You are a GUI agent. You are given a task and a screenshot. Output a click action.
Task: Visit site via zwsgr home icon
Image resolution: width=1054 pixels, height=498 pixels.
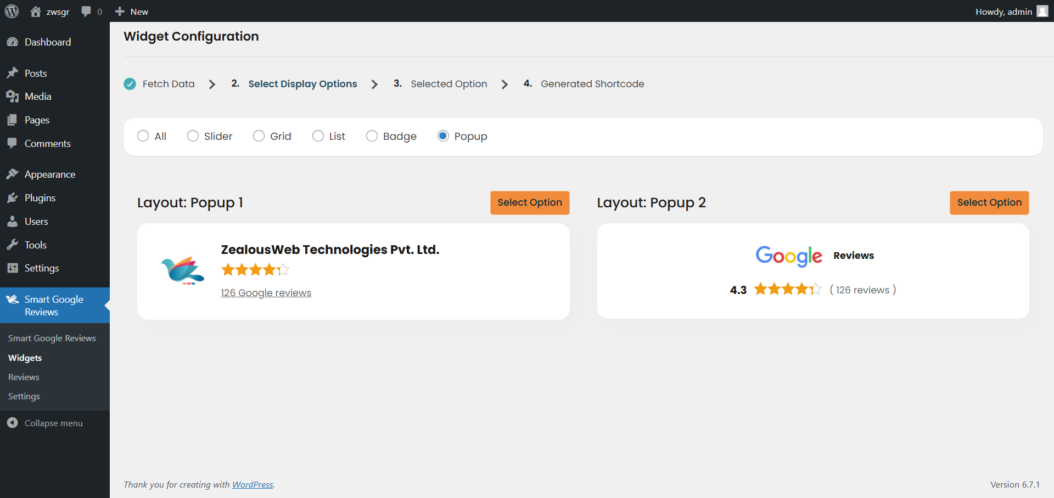tap(36, 12)
